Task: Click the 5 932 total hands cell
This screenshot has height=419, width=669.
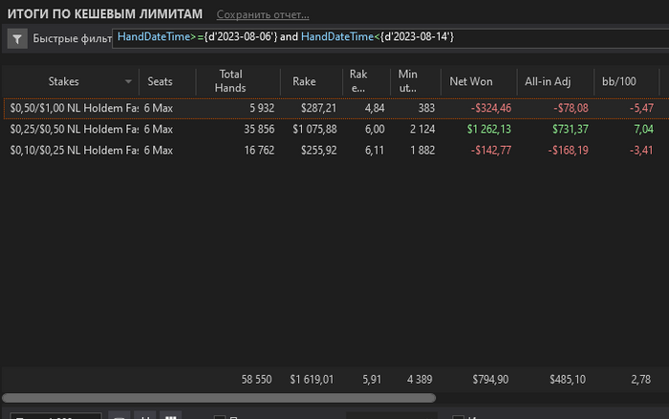Action: coord(262,108)
